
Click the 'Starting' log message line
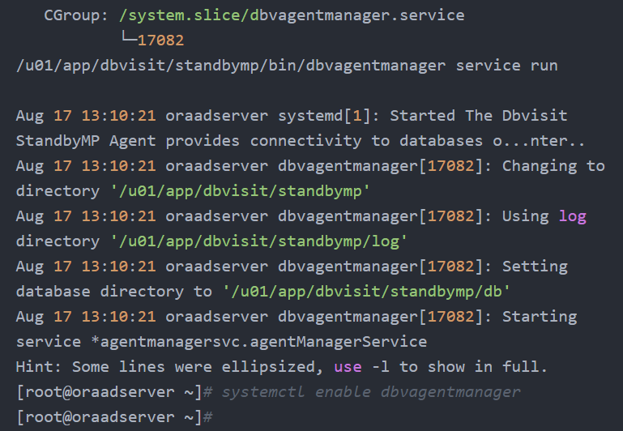297,317
